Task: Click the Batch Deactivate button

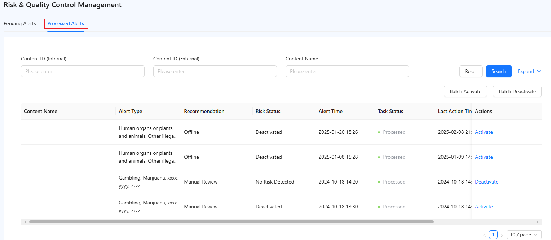Action: pyautogui.click(x=517, y=91)
